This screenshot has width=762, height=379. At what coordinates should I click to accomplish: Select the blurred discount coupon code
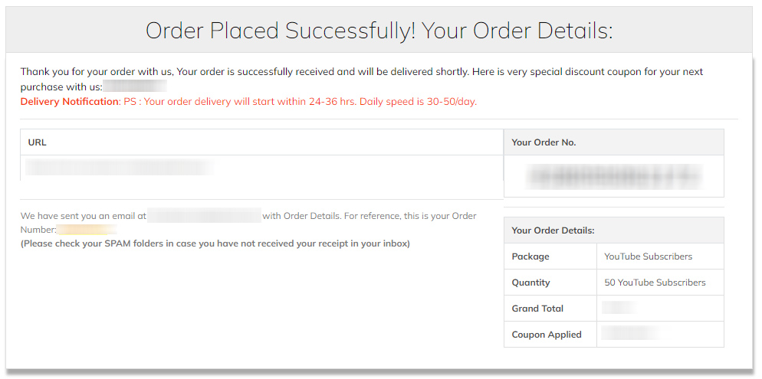135,87
